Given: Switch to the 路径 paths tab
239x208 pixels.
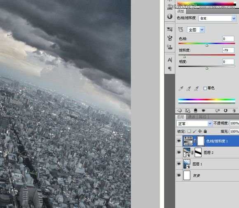Looking at the screenshot, I should [x=203, y=117].
